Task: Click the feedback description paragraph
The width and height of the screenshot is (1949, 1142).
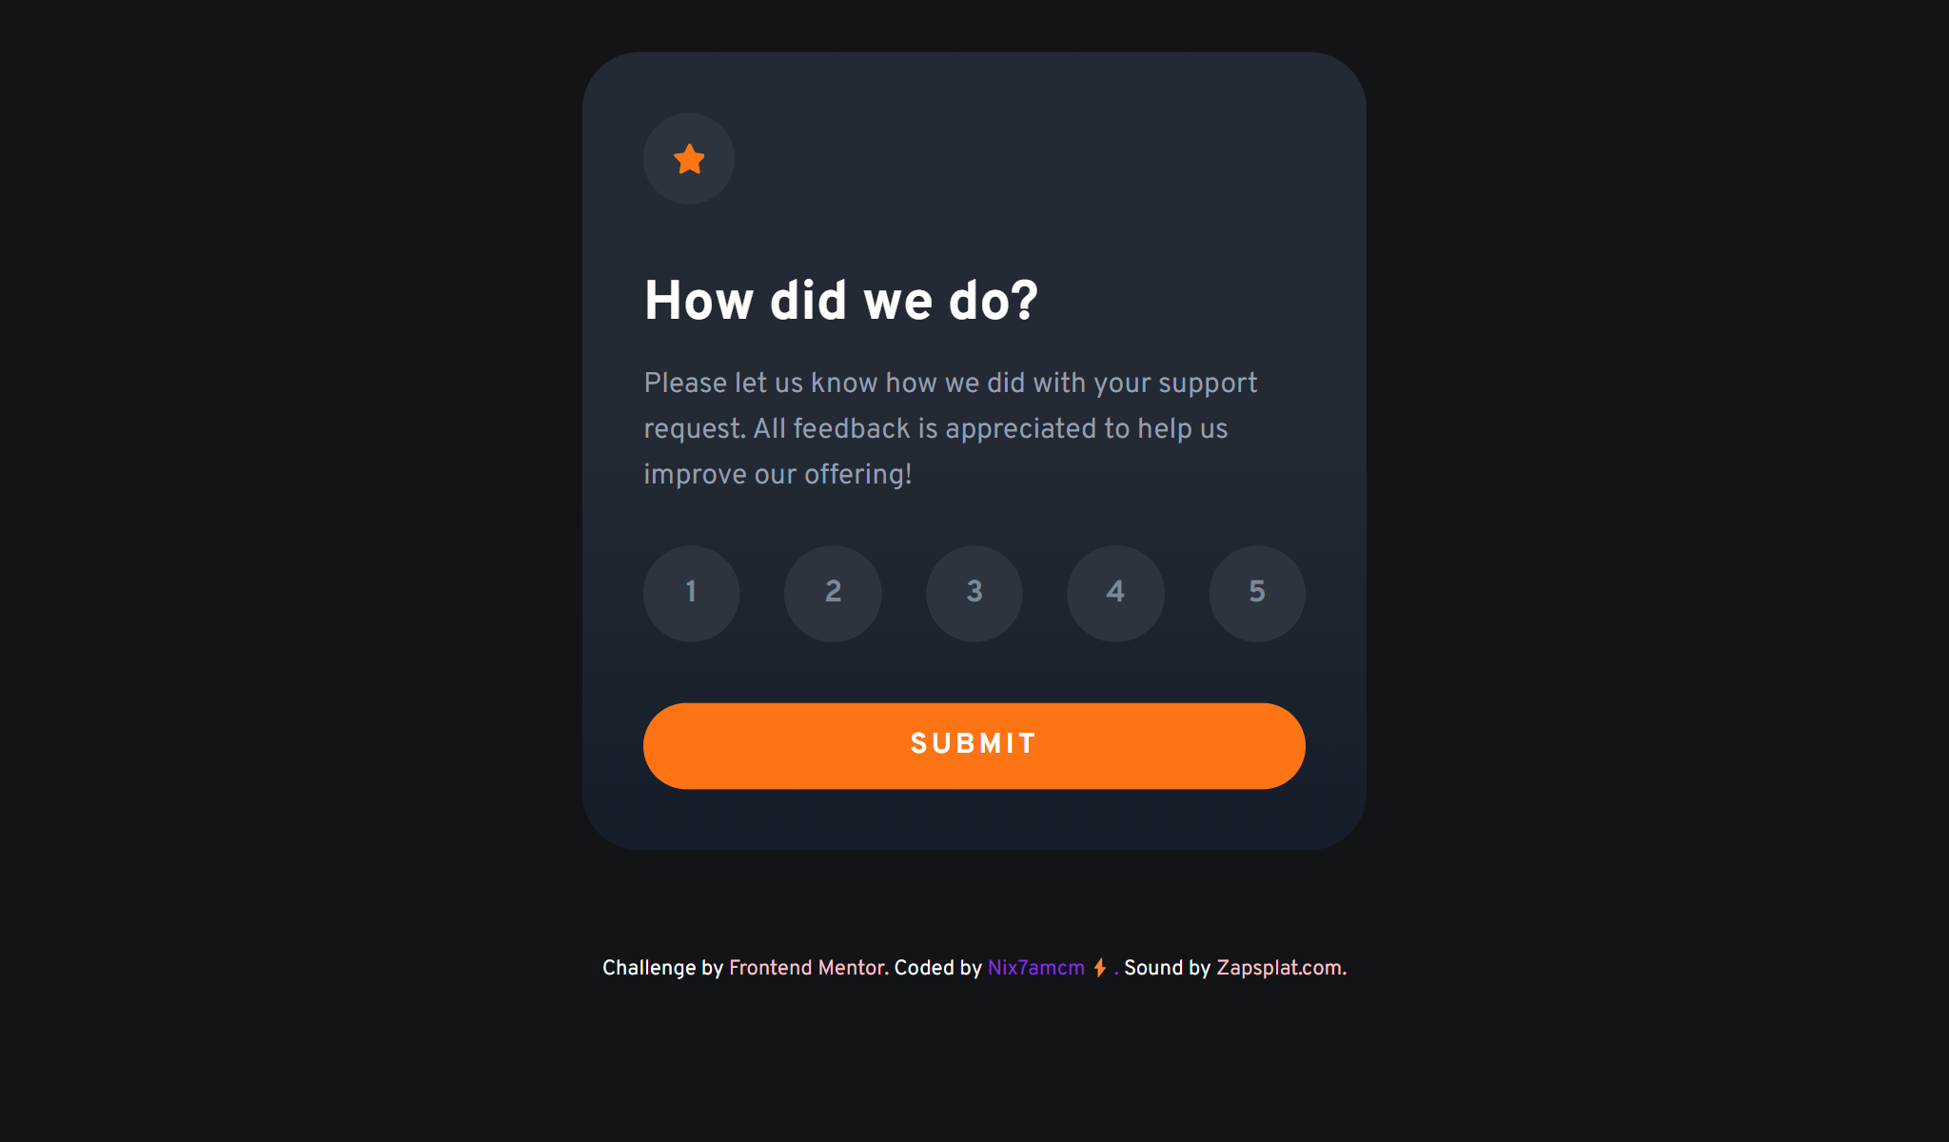Action: [x=951, y=427]
